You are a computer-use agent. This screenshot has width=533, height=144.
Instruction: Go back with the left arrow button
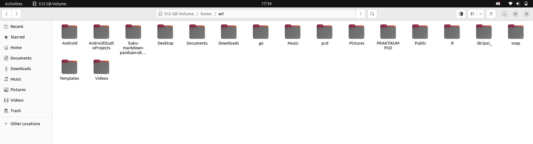[x=7, y=14]
